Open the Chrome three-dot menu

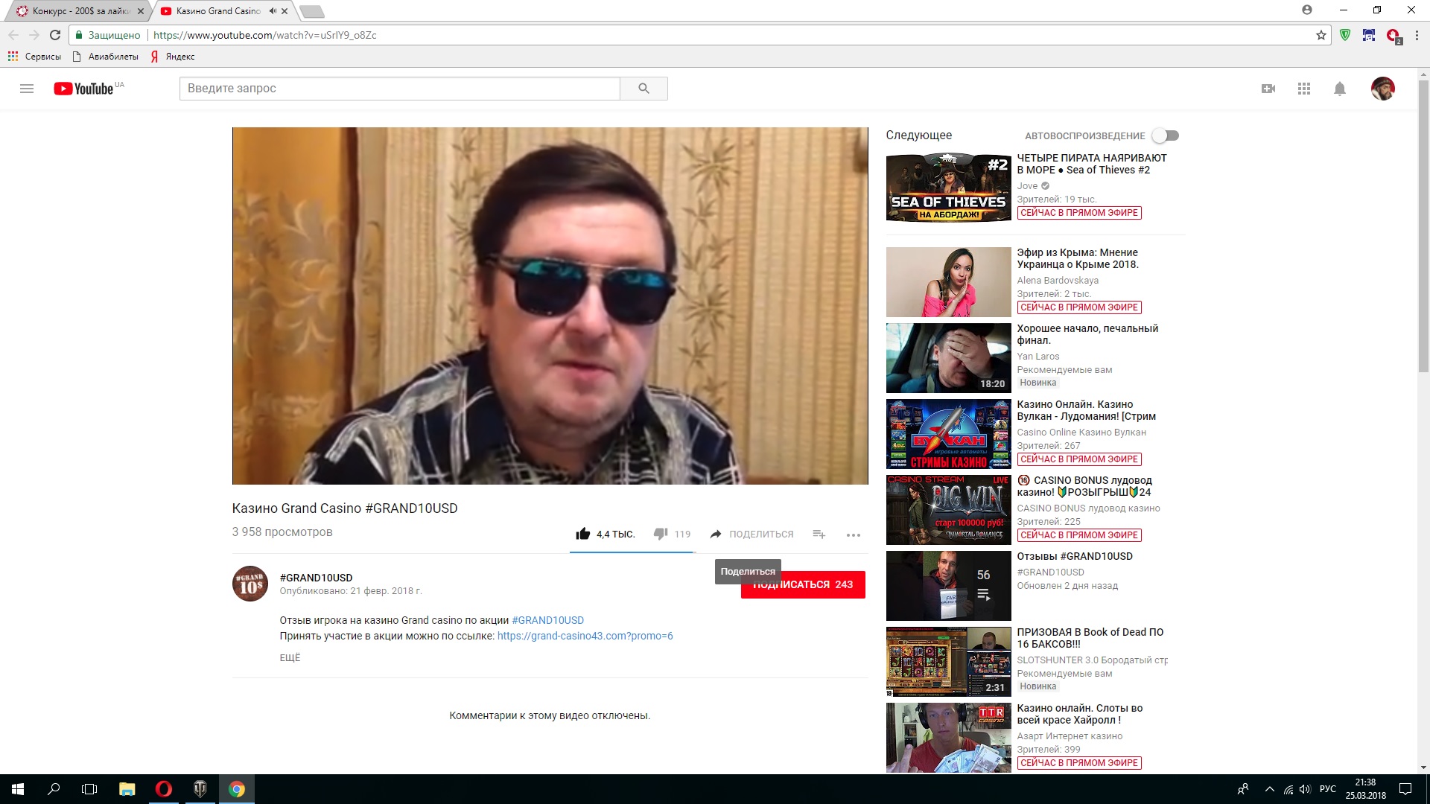point(1417,35)
